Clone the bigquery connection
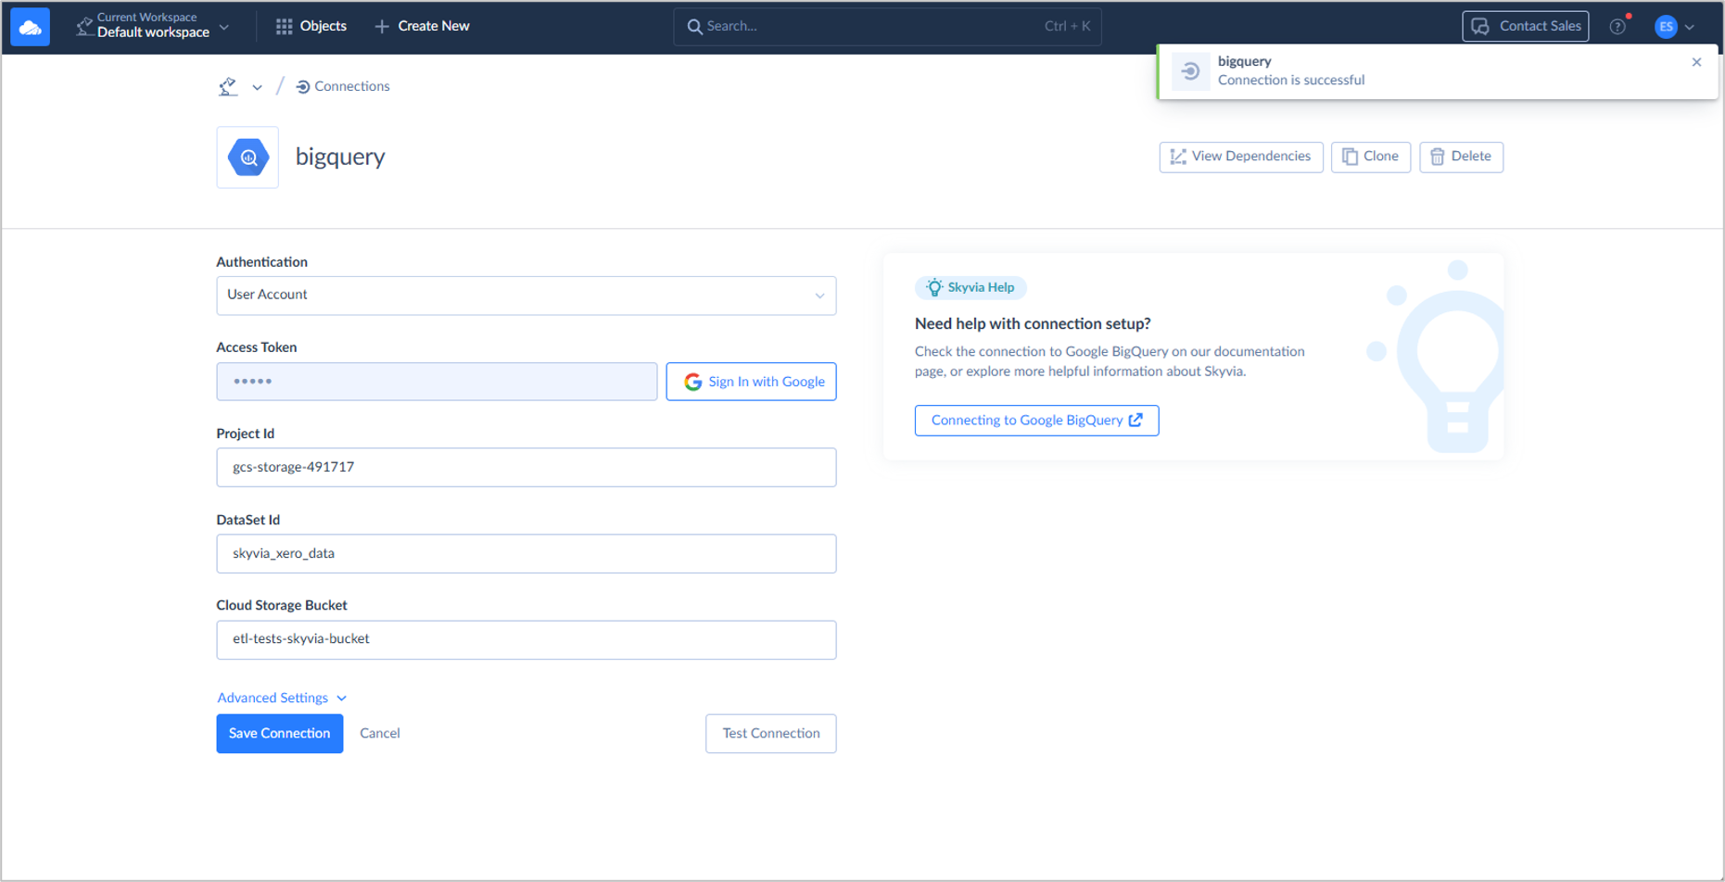The width and height of the screenshot is (1725, 882). tap(1370, 157)
